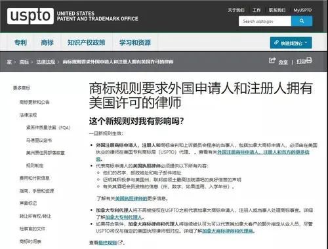
Task: Open 法律法规 sidebar item
Action: click(x=28, y=115)
